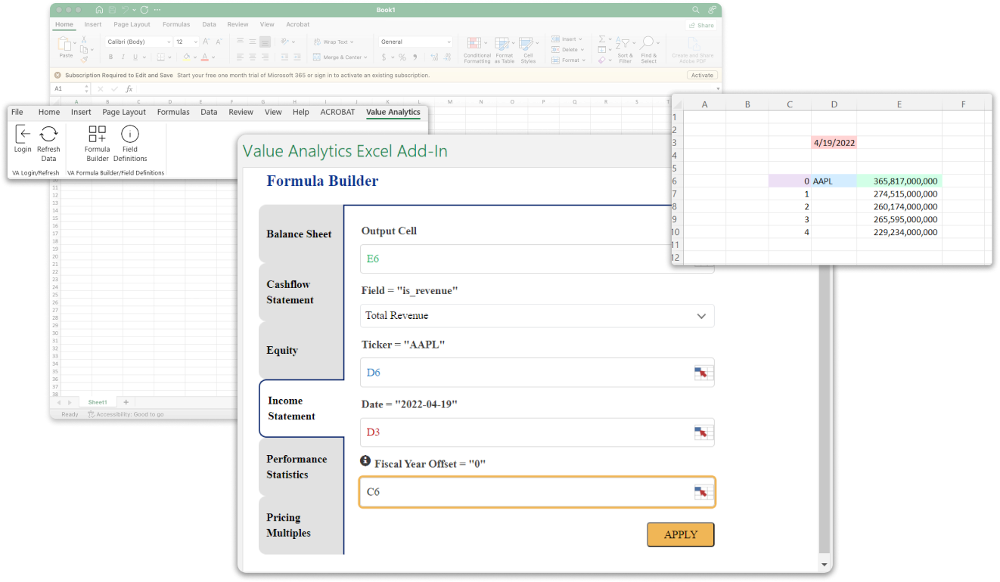Toggle Underline formatting in Excel ribbon

pyautogui.click(x=135, y=57)
